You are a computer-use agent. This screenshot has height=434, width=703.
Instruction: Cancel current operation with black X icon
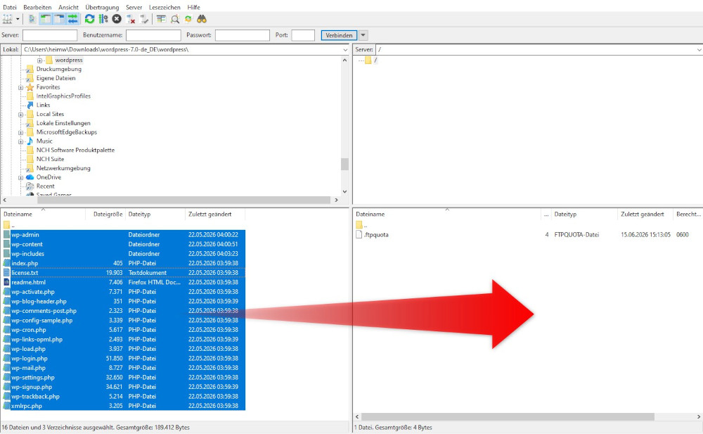click(117, 19)
